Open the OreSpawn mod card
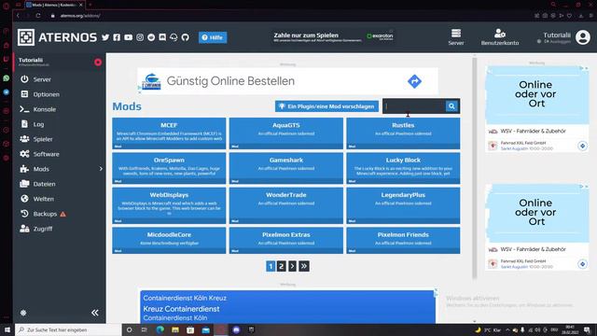 [169, 168]
